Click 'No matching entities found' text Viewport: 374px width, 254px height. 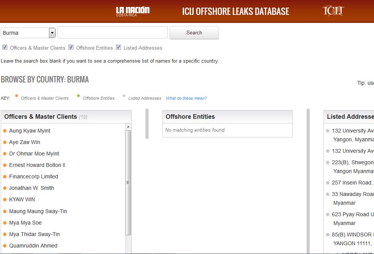pos(195,130)
